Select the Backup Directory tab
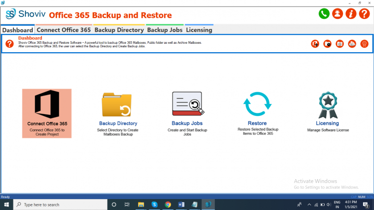Screen dimensions: 374x210 click(119, 30)
